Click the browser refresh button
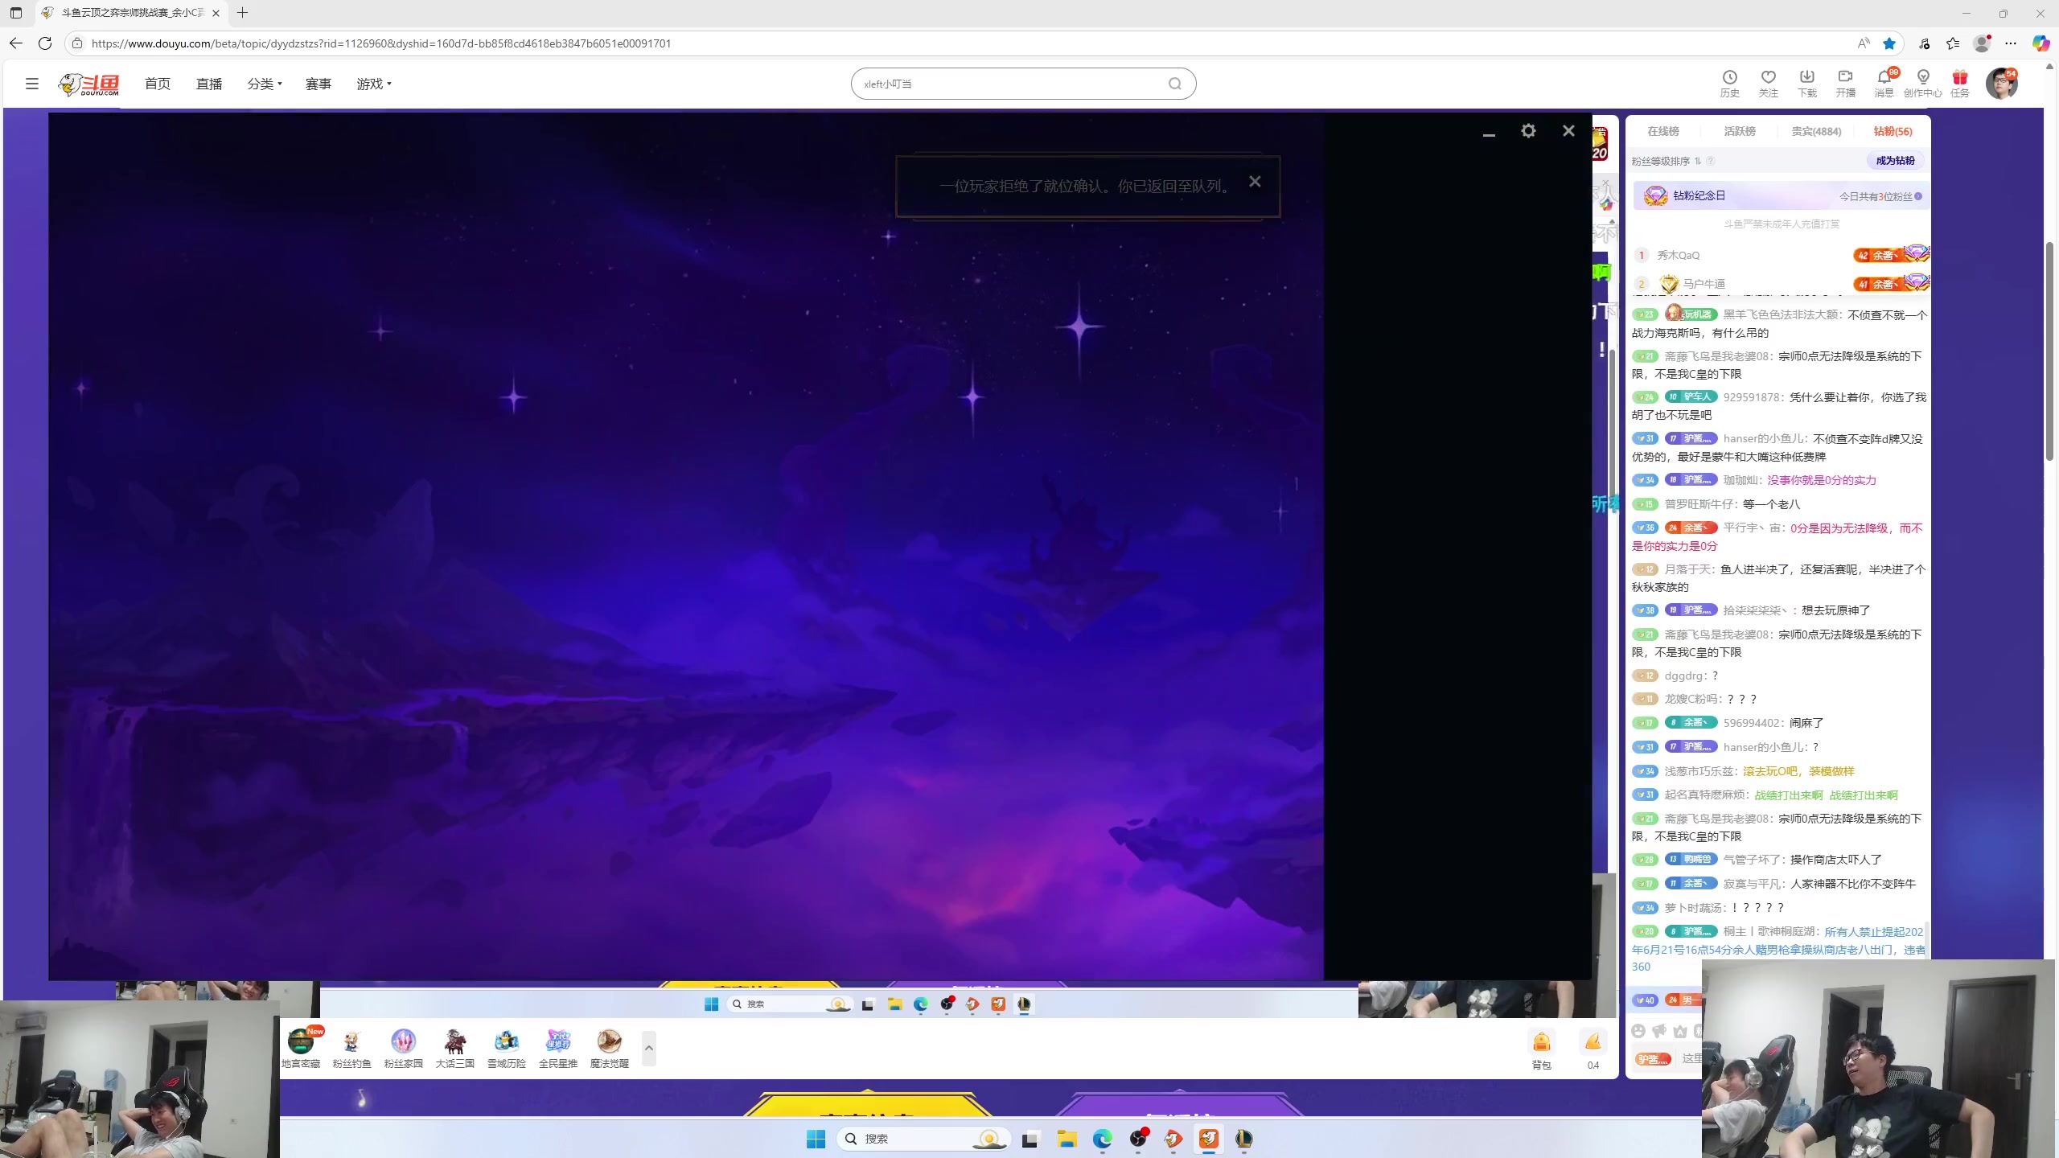 (45, 43)
